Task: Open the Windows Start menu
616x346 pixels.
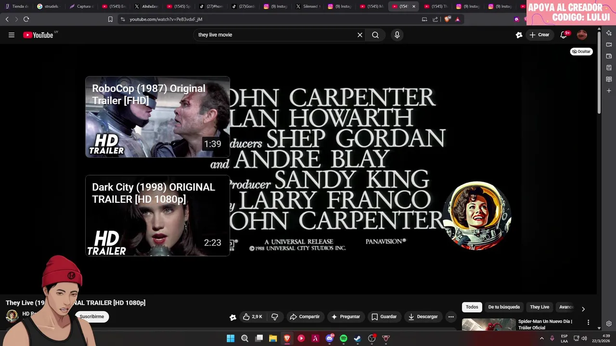Action: 231,338
